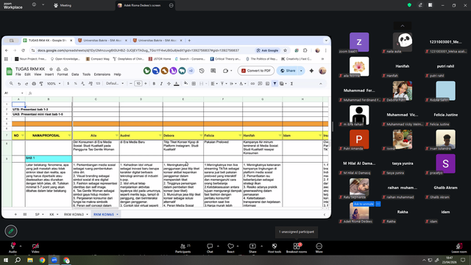Increase font size with plus button
Image resolution: width=471 pixels, height=265 pixels.
(146, 83)
